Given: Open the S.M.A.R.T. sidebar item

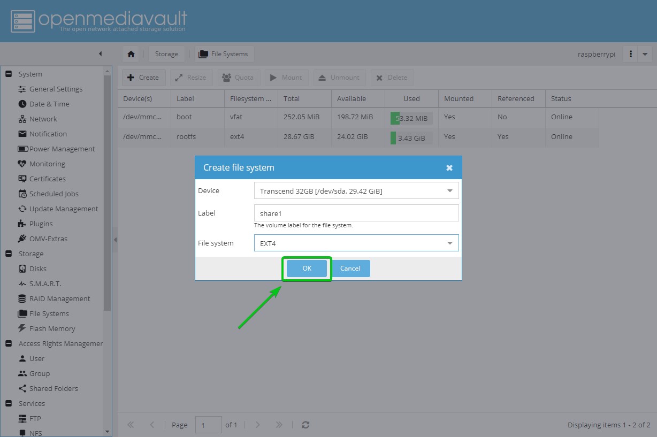Looking at the screenshot, I should pyautogui.click(x=45, y=283).
